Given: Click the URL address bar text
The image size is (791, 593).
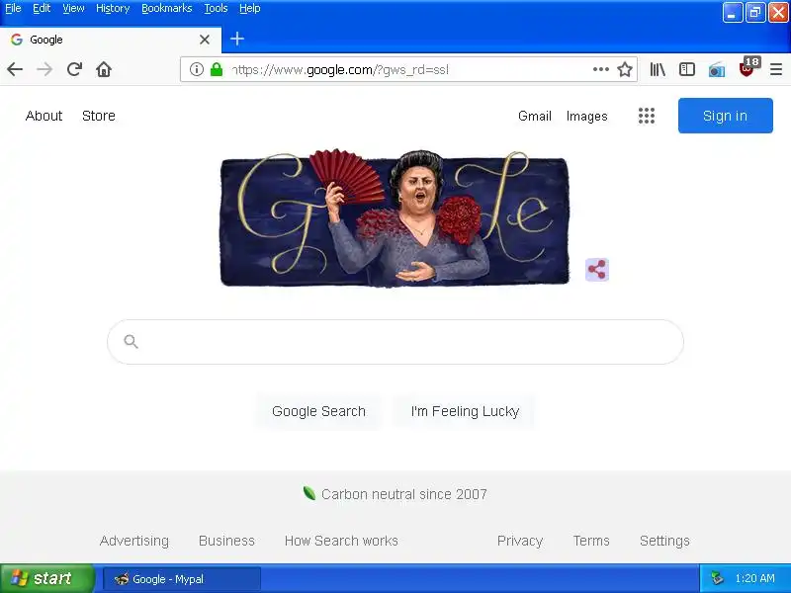Looking at the screenshot, I should tap(340, 69).
